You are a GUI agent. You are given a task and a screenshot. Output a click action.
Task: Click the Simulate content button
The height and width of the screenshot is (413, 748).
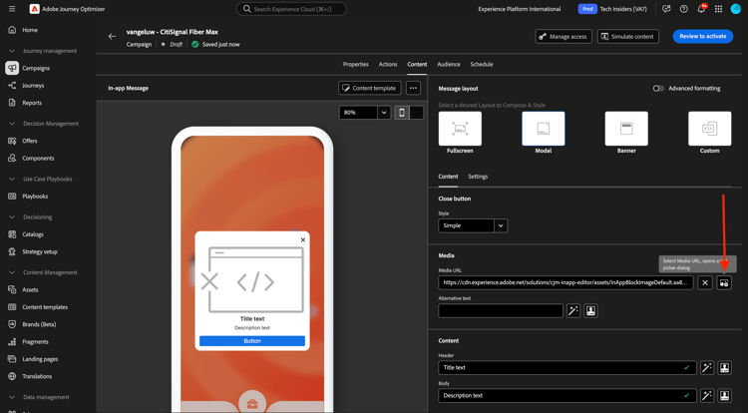[628, 36]
